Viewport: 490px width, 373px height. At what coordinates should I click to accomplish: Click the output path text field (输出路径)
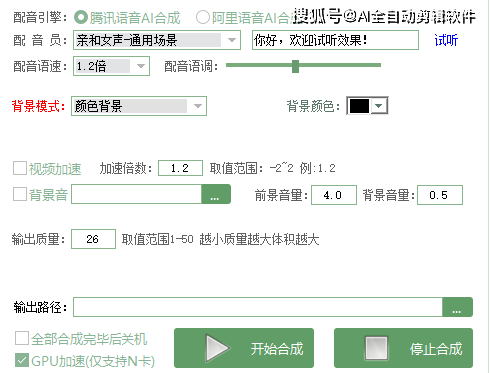point(258,307)
